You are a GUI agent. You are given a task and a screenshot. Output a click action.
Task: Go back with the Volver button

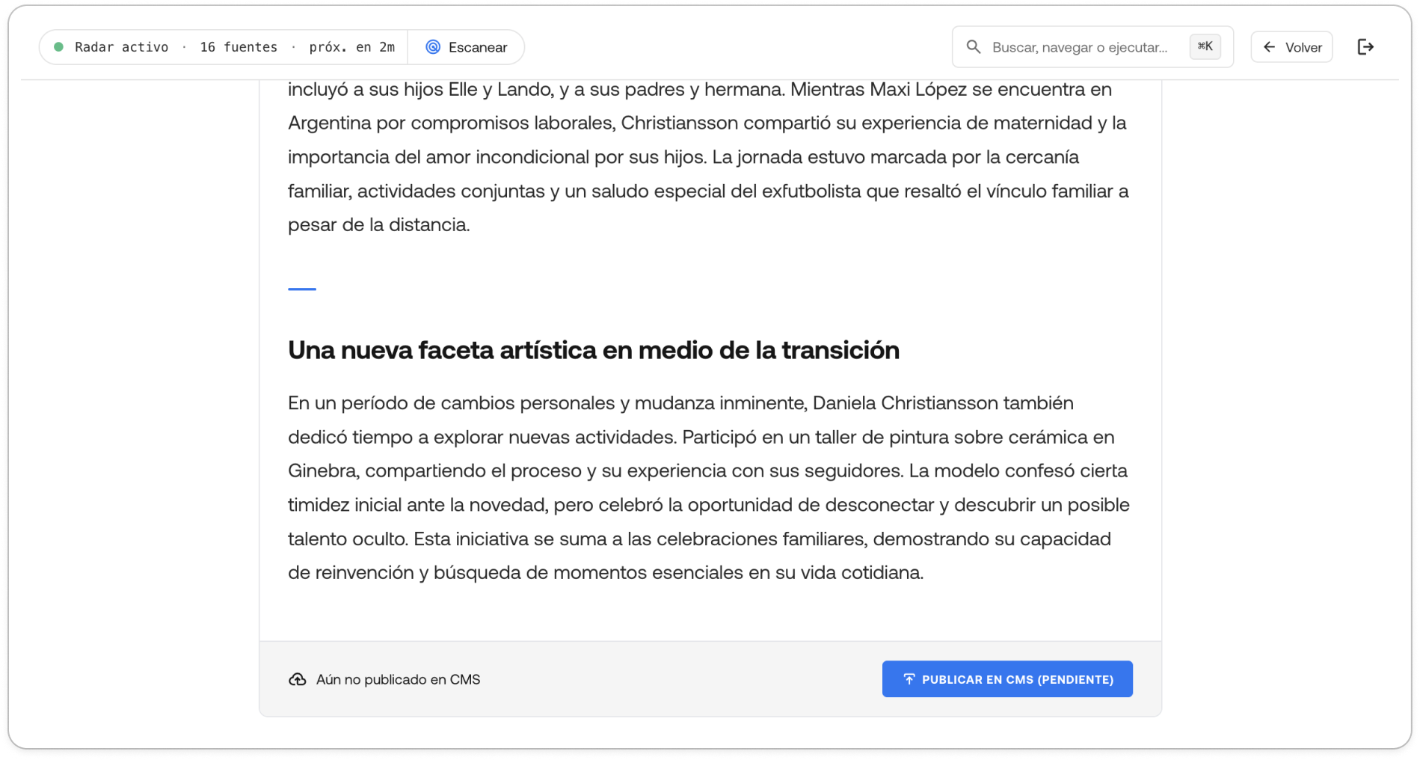click(x=1291, y=47)
